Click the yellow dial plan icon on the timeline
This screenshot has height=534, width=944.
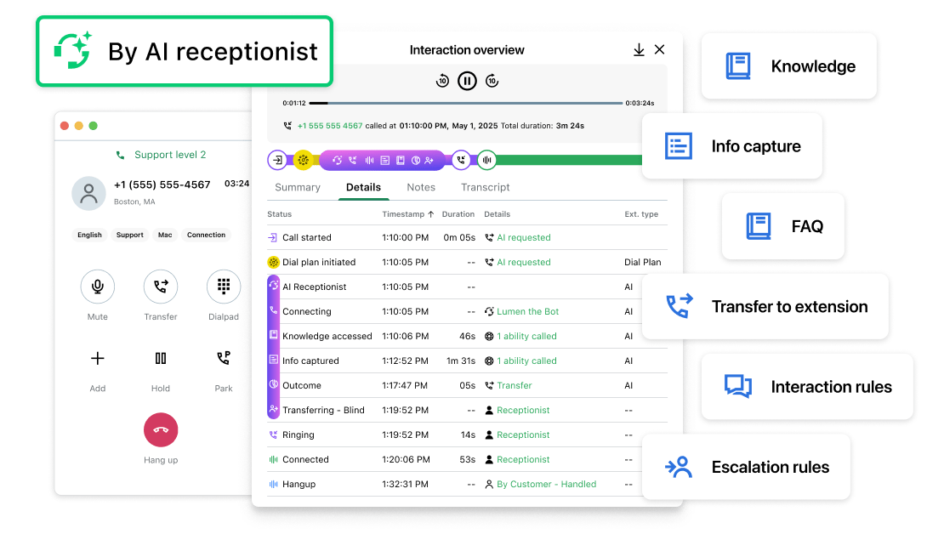tap(304, 159)
